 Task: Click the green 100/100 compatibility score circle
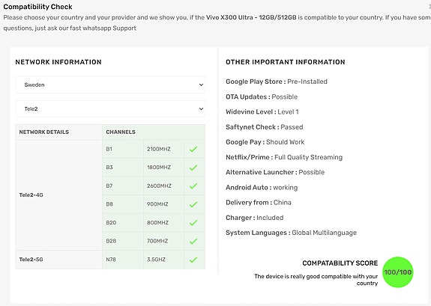(x=397, y=272)
